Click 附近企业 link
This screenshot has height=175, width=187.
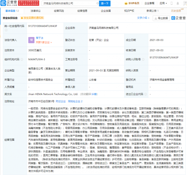coord(61,101)
